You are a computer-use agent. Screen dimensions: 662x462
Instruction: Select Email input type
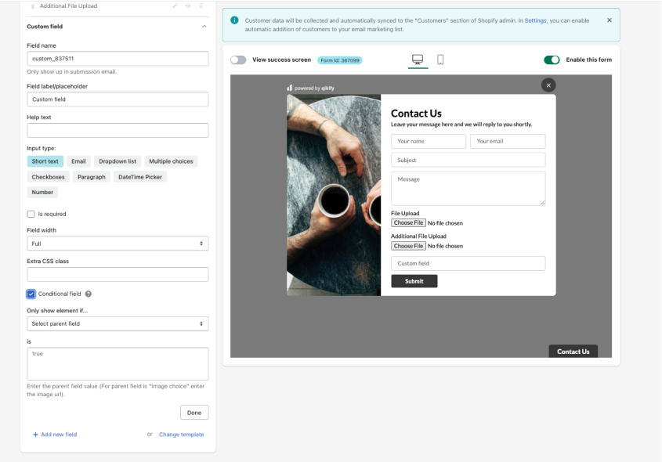(78, 161)
